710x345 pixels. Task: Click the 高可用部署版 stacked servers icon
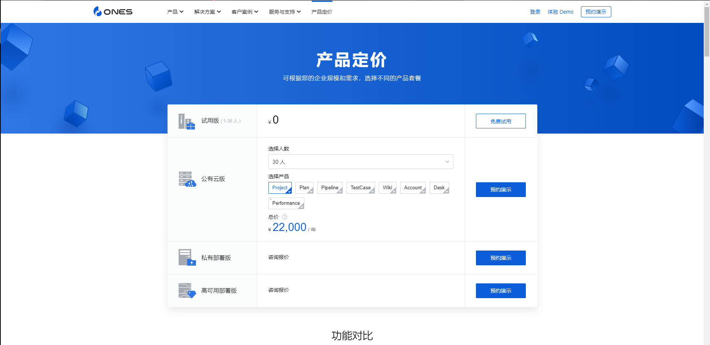[186, 291]
